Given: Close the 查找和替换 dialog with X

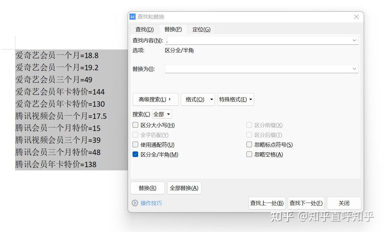Looking at the screenshot, I should pyautogui.click(x=356, y=17).
